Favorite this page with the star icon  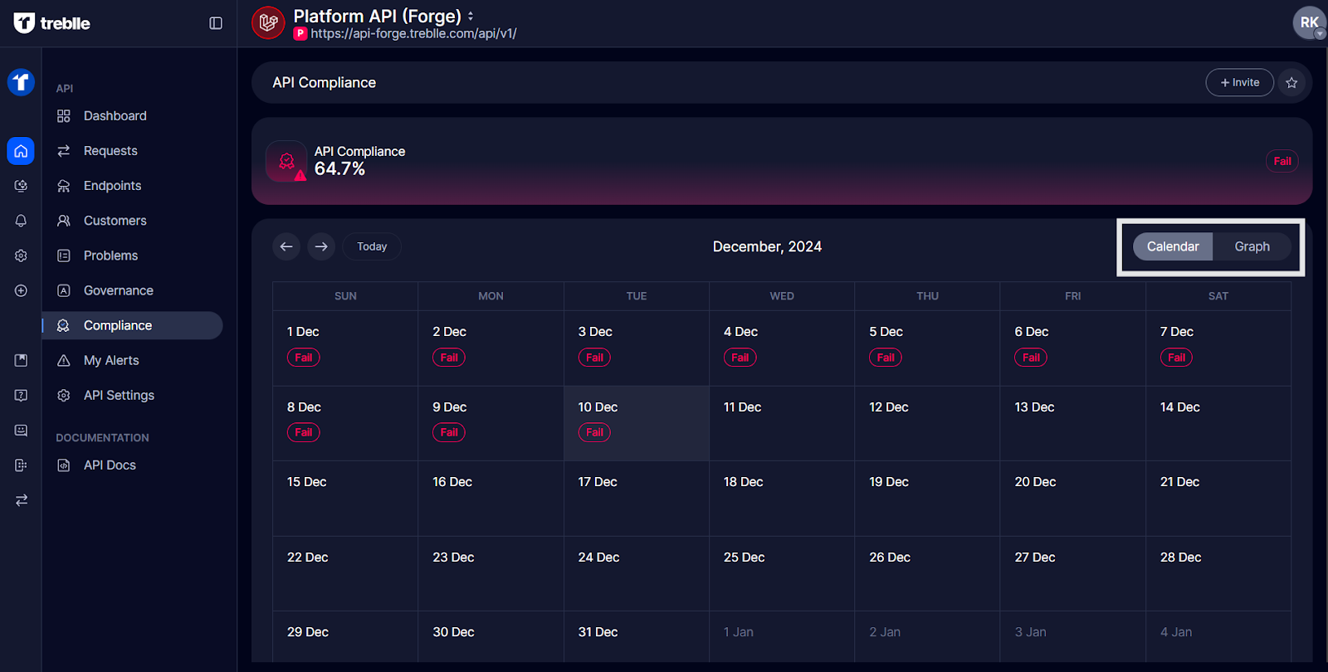[x=1291, y=82]
